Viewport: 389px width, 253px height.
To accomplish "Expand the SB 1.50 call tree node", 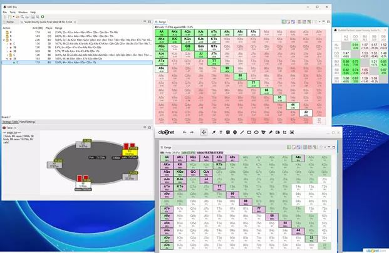I will click(7, 43).
